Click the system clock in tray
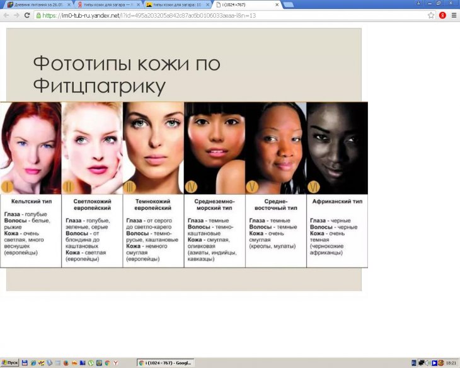 pyautogui.click(x=451, y=363)
